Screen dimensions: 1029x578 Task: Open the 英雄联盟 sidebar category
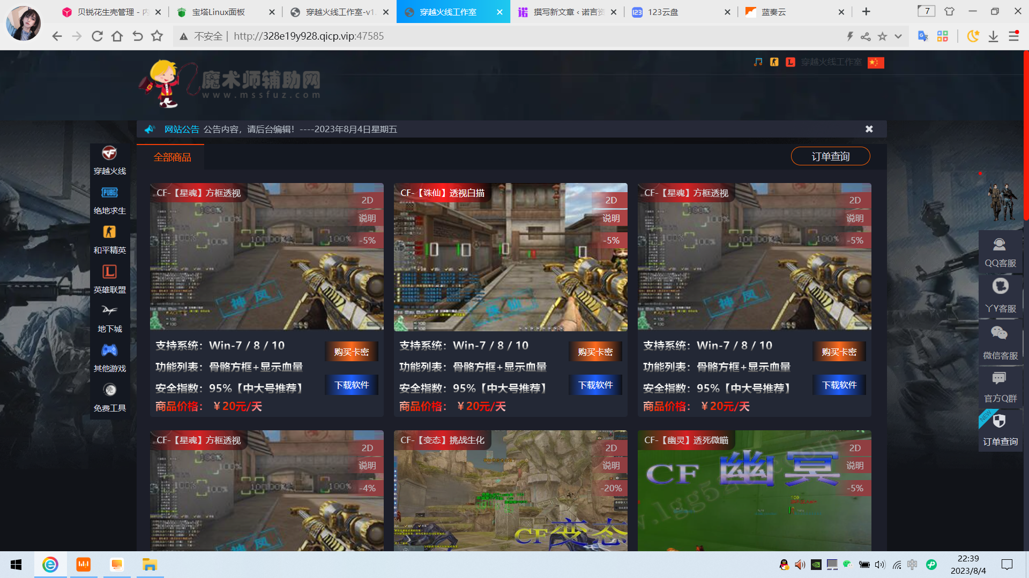coord(109,279)
